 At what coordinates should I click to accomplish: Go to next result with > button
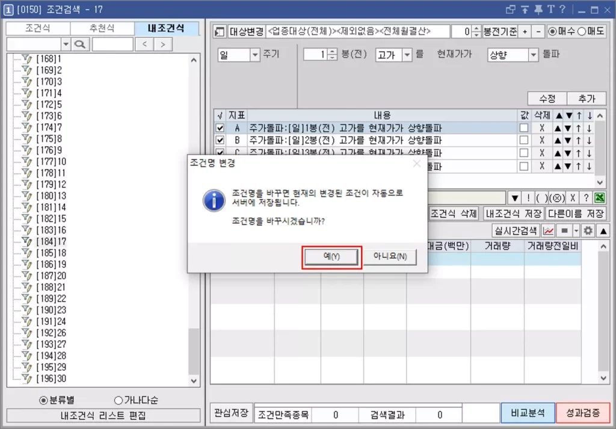click(x=162, y=44)
